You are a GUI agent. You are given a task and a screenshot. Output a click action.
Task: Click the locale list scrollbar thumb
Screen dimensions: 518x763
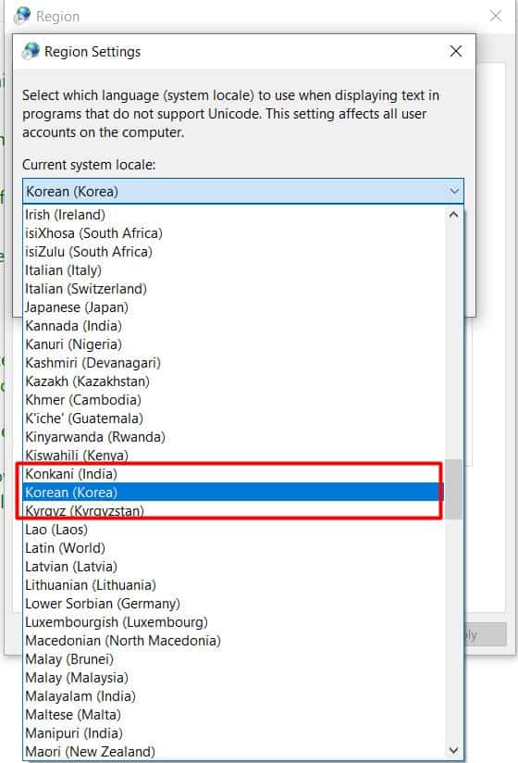tap(453, 489)
